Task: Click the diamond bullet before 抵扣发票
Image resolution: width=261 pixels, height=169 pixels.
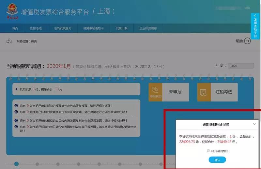Action: pyautogui.click(x=16, y=89)
